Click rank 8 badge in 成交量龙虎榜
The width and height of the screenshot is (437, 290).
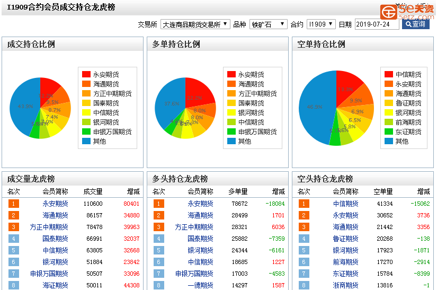[13, 285]
